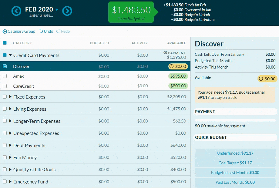
Task: Check the Quality of Life Goals checkbox
Action: point(5,169)
